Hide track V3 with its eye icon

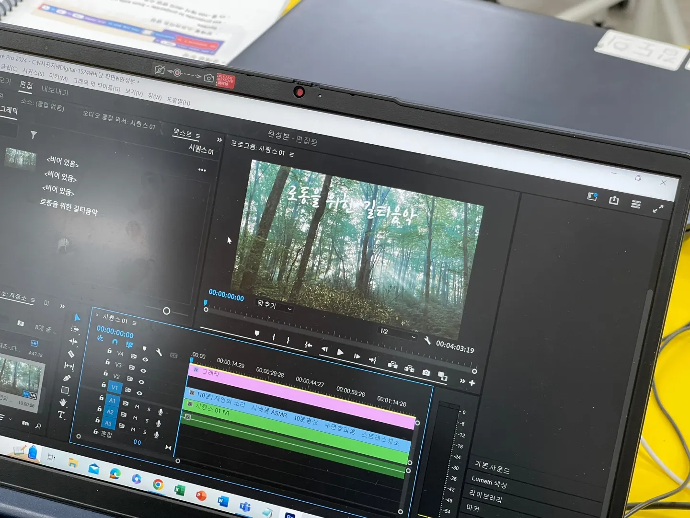pos(143,370)
